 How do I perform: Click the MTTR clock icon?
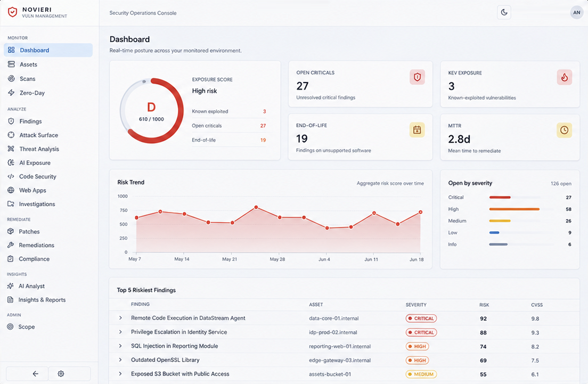point(565,130)
